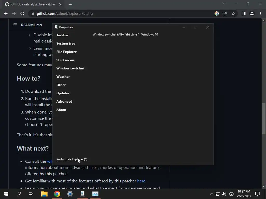Show hidden system tray icons
Viewport: 266px width, 199px height.
[211, 194]
